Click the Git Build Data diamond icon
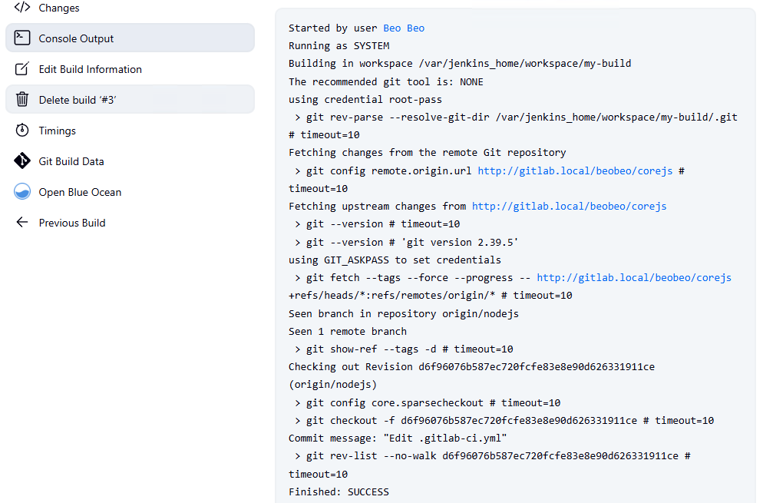Screen dimensions: 763x503 tap(22, 161)
